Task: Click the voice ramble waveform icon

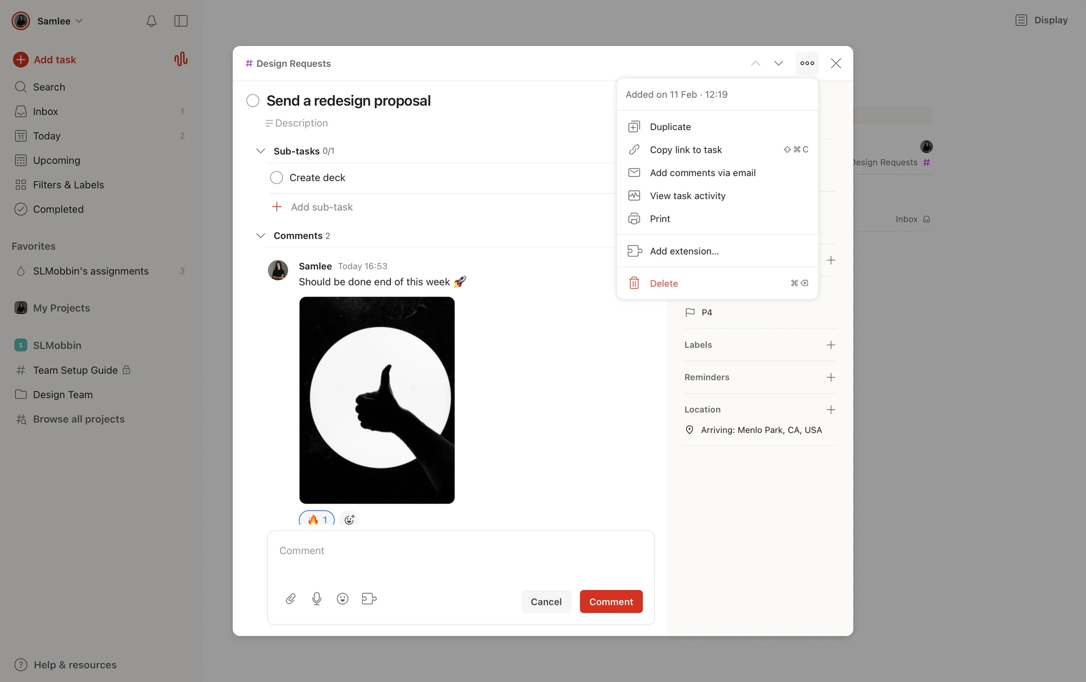Action: tap(180, 59)
